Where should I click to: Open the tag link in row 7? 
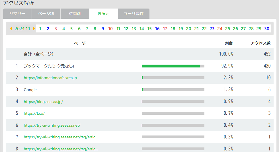(x=61, y=137)
